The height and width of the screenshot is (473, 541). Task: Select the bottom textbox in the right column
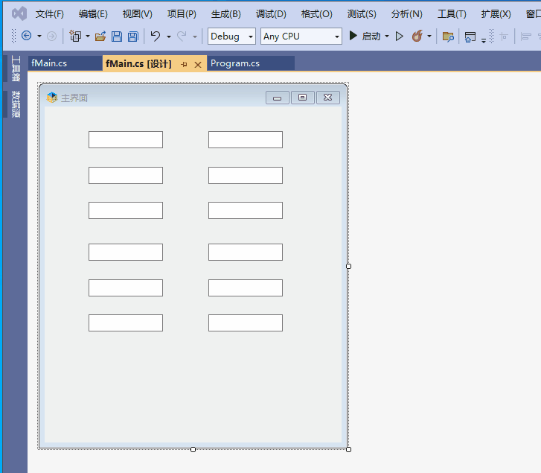click(x=246, y=323)
